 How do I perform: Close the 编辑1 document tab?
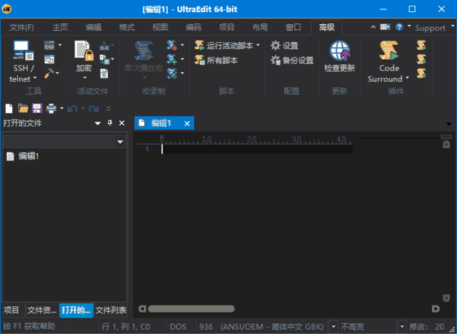188,123
